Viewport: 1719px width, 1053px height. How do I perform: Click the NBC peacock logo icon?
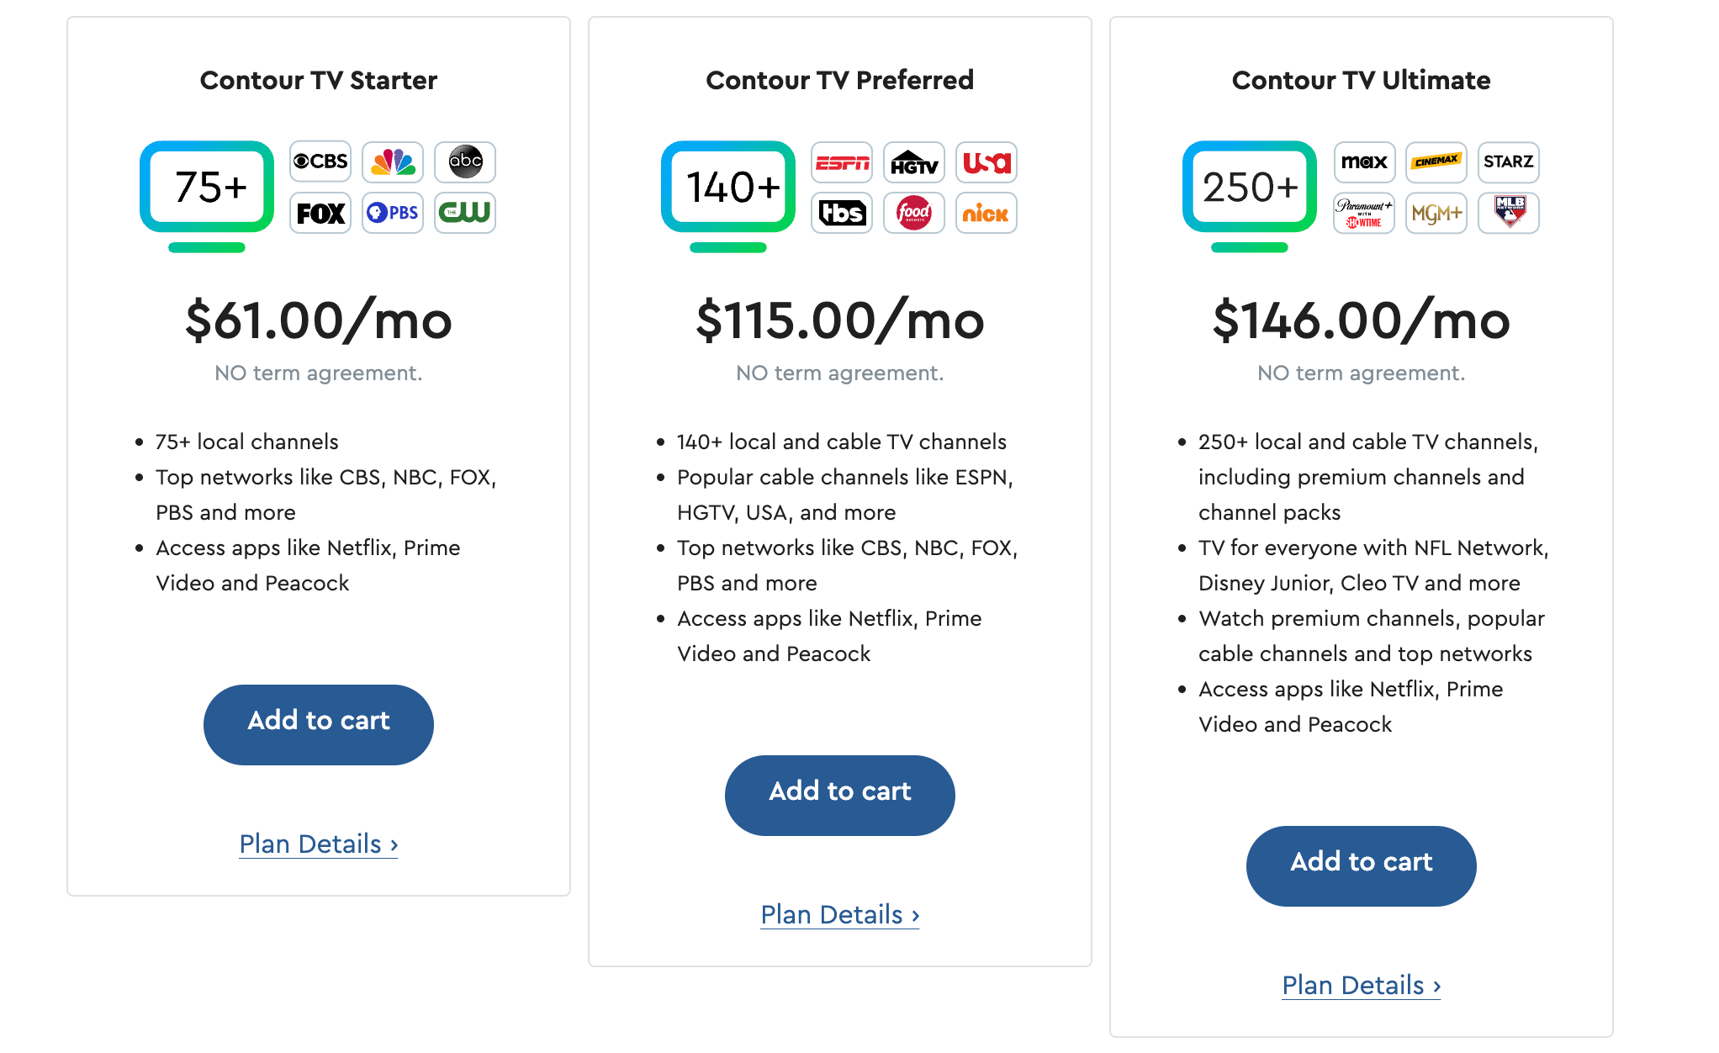coord(393,161)
